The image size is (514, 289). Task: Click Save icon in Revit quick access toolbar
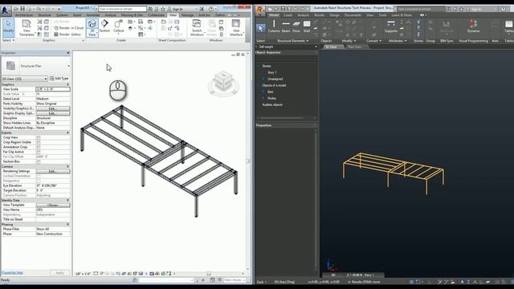pos(23,9)
